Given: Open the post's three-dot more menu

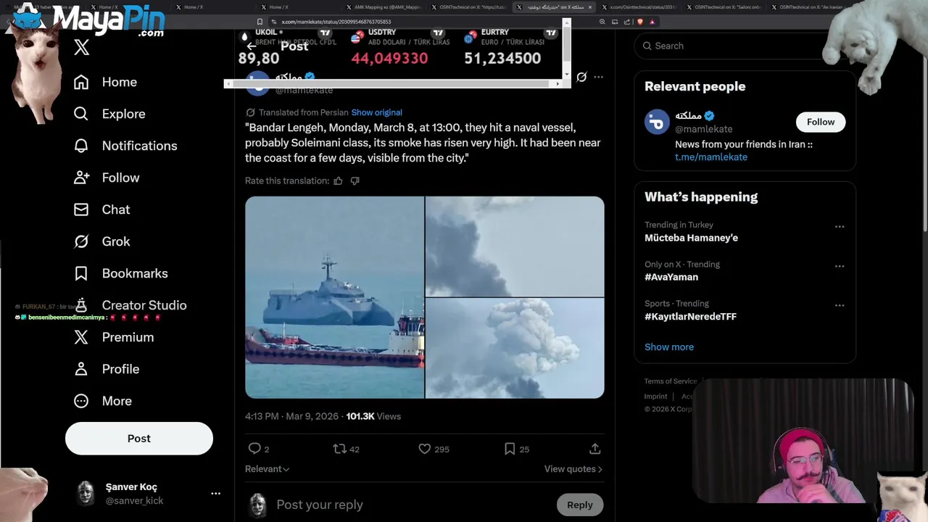Looking at the screenshot, I should (x=598, y=77).
